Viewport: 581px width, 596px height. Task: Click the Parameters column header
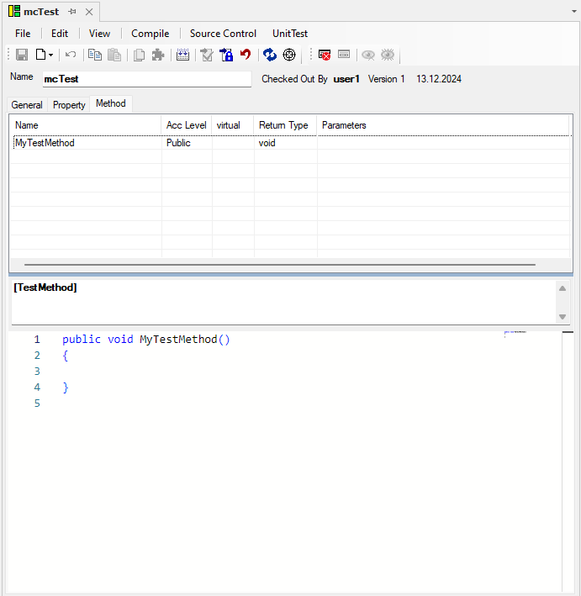[443, 125]
